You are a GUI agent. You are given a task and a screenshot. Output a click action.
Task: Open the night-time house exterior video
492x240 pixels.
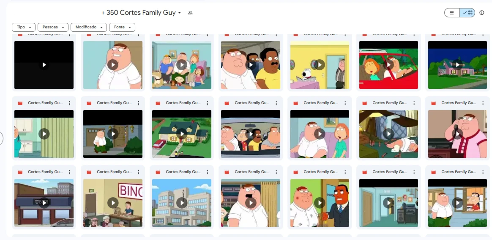tap(457, 65)
